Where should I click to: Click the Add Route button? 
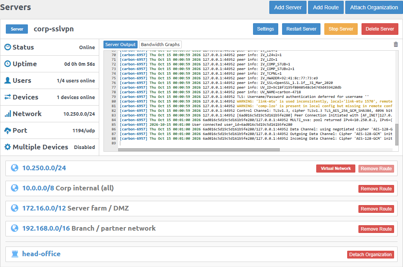point(326,7)
